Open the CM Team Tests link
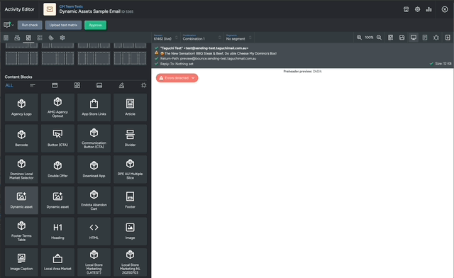The width and height of the screenshot is (454, 278). [71, 6]
